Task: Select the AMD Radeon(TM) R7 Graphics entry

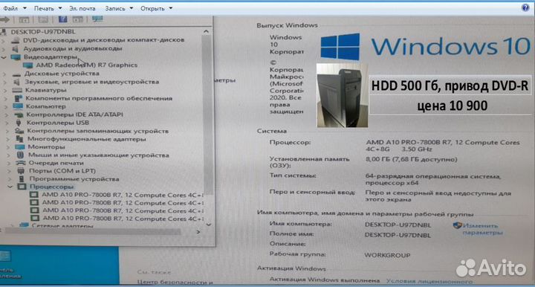Action: (87, 65)
